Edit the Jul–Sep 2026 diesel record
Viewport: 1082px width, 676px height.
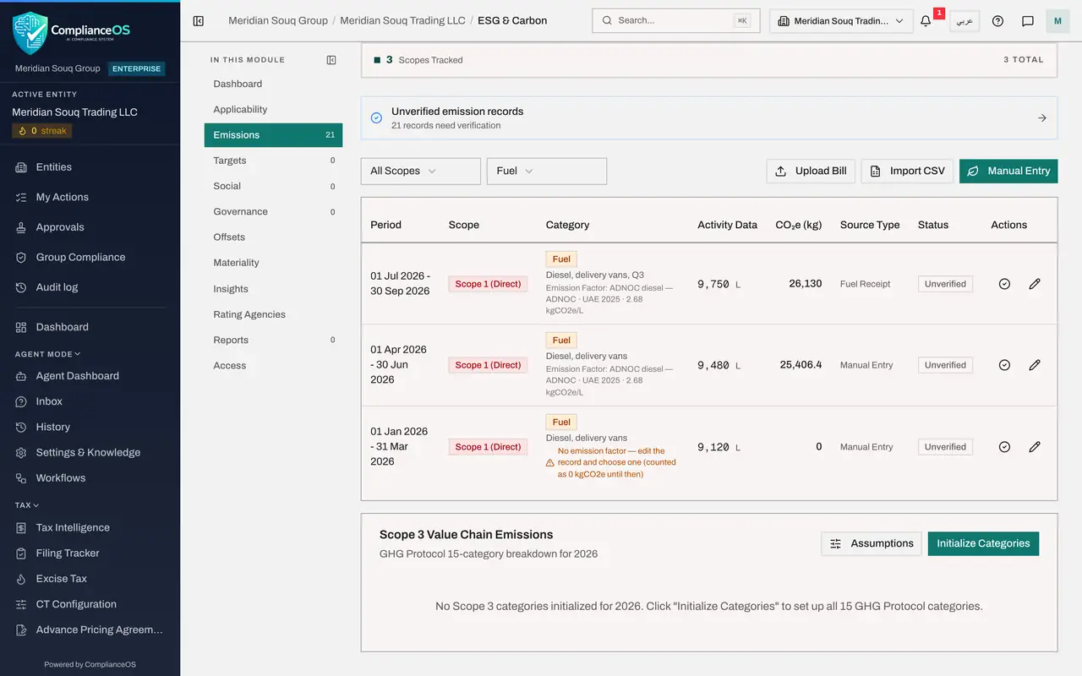tap(1035, 284)
